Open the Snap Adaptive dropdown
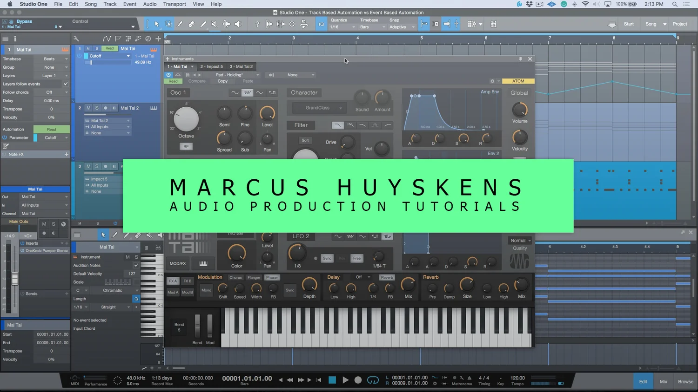The width and height of the screenshot is (698, 392). [x=402, y=27]
